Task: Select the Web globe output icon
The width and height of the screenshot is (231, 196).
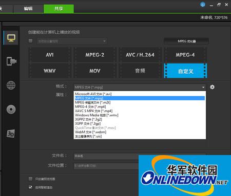Action: point(11,85)
